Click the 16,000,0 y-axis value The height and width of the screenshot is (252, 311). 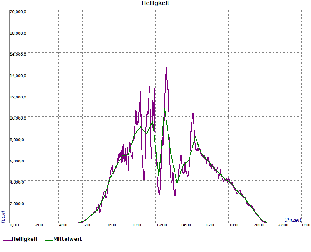click(x=18, y=55)
